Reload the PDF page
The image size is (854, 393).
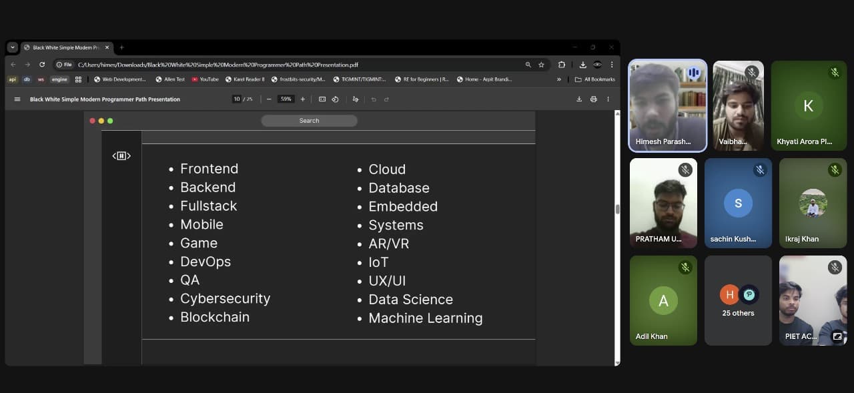coord(42,65)
